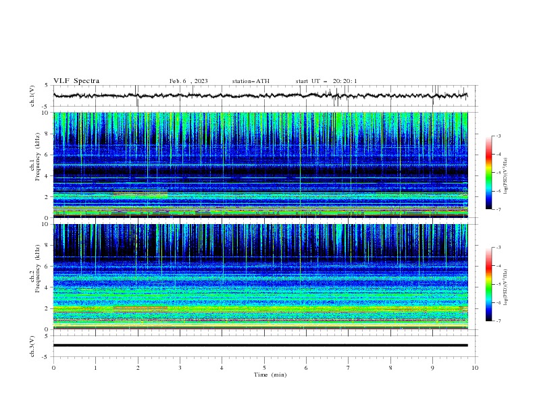Click the "8" kHz tick on ch.2 frequency axis
This screenshot has height=413, width=535.
[x=47, y=245]
